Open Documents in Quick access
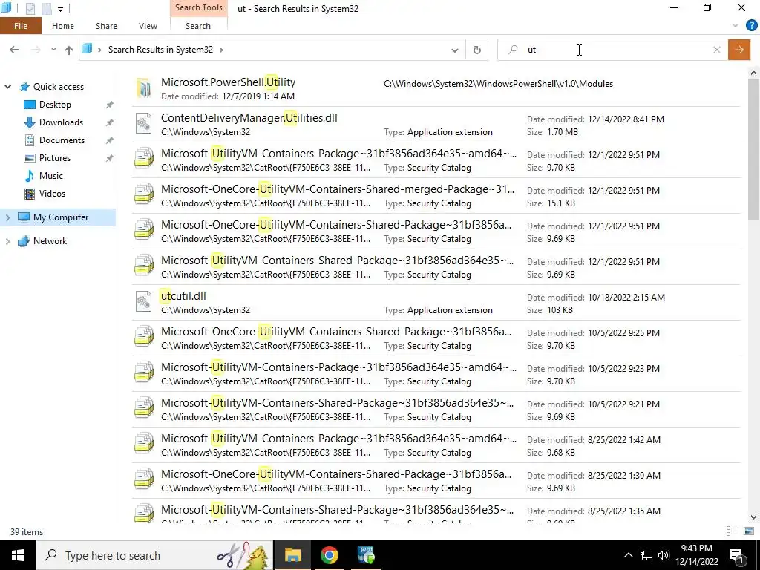The height and width of the screenshot is (570, 760). point(62,140)
